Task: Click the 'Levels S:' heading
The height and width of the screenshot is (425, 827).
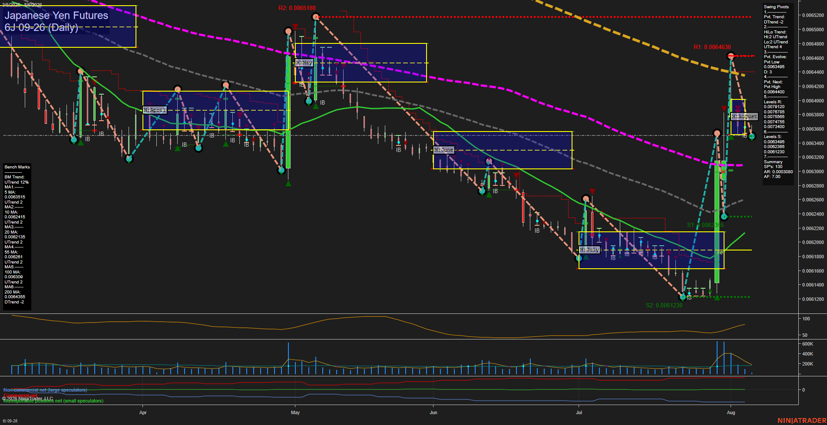Action: 773,137
